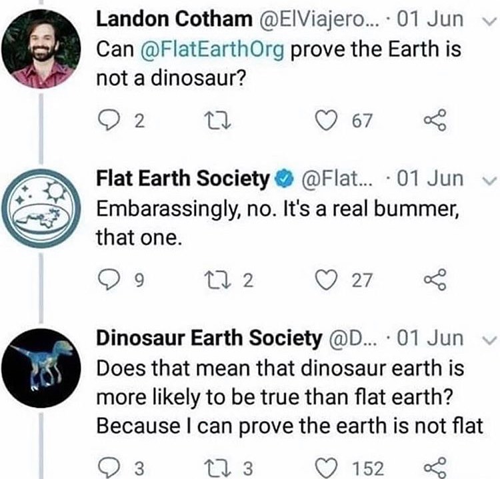Share the Flat Earth Society tweet
Image resolution: width=500 pixels, height=479 pixels.
pos(433,280)
